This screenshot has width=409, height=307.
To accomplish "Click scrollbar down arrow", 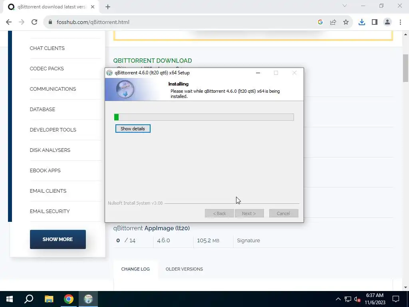I will coord(405,287).
